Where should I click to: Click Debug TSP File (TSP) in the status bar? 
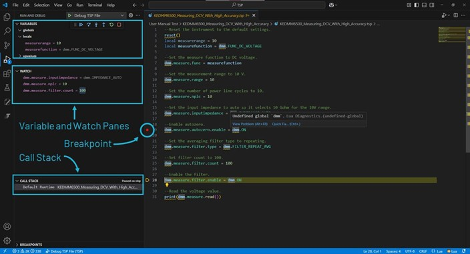click(x=64, y=251)
